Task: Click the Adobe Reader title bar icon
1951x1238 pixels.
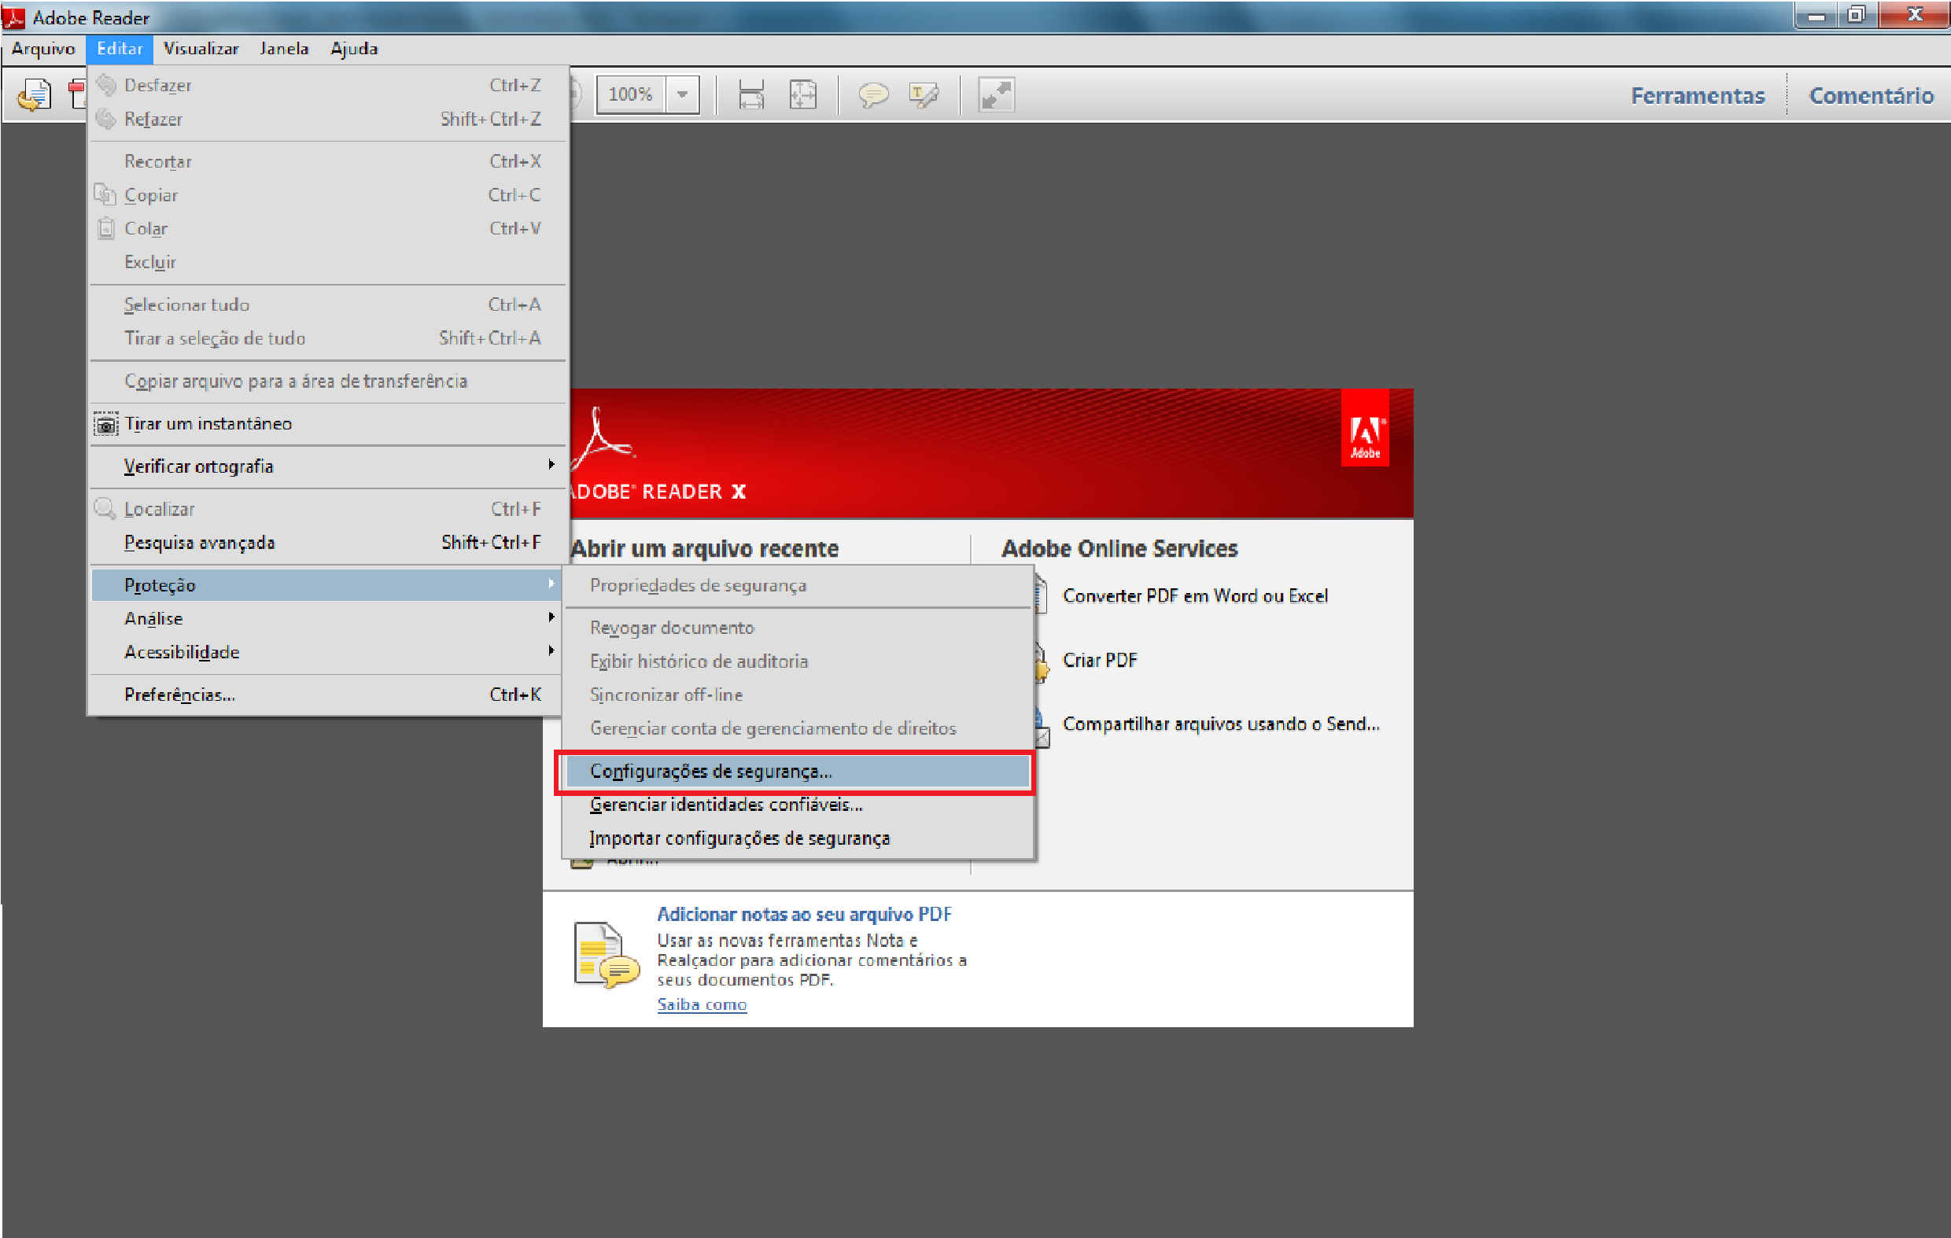Action: (14, 17)
